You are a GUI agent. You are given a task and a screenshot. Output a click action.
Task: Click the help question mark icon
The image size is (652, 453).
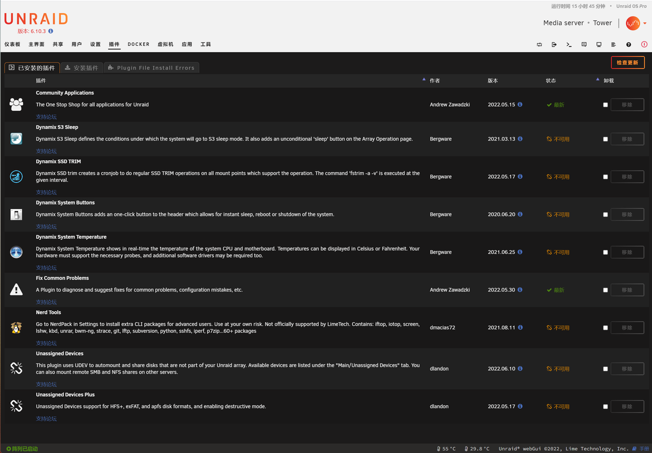[x=628, y=44]
